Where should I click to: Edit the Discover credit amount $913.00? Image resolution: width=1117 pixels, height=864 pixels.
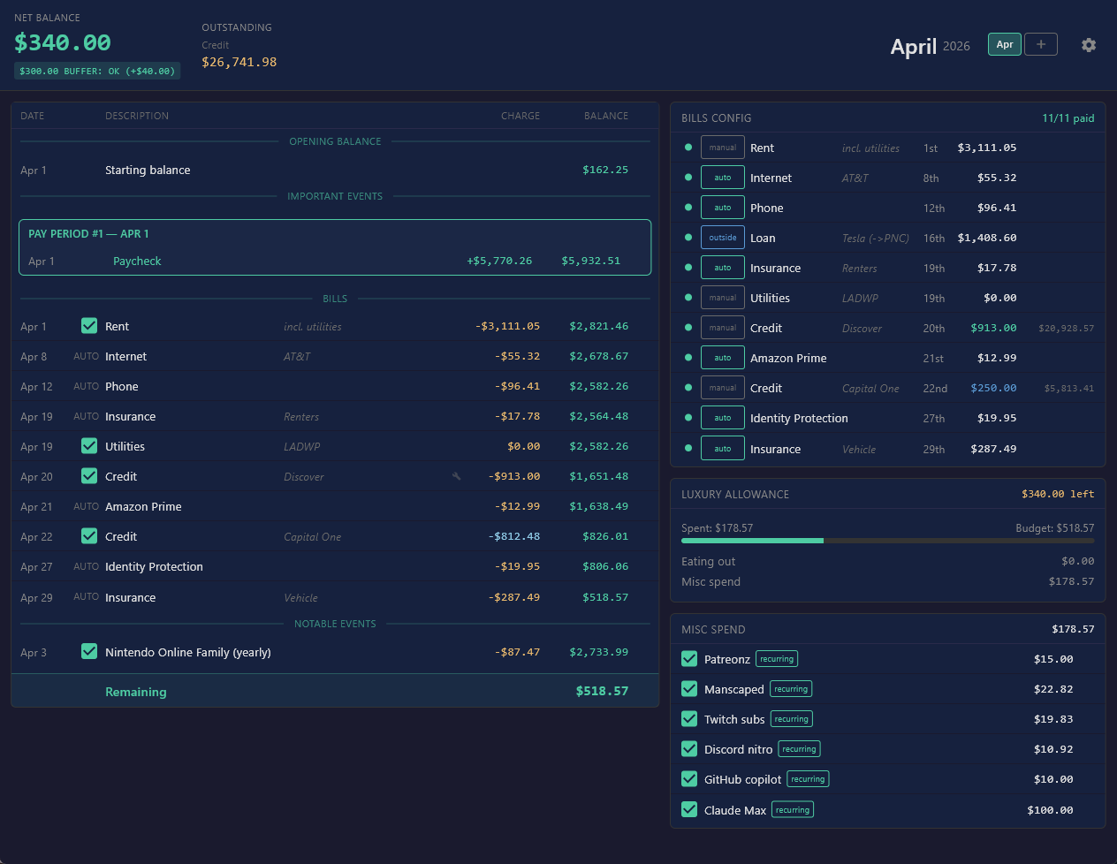click(993, 328)
